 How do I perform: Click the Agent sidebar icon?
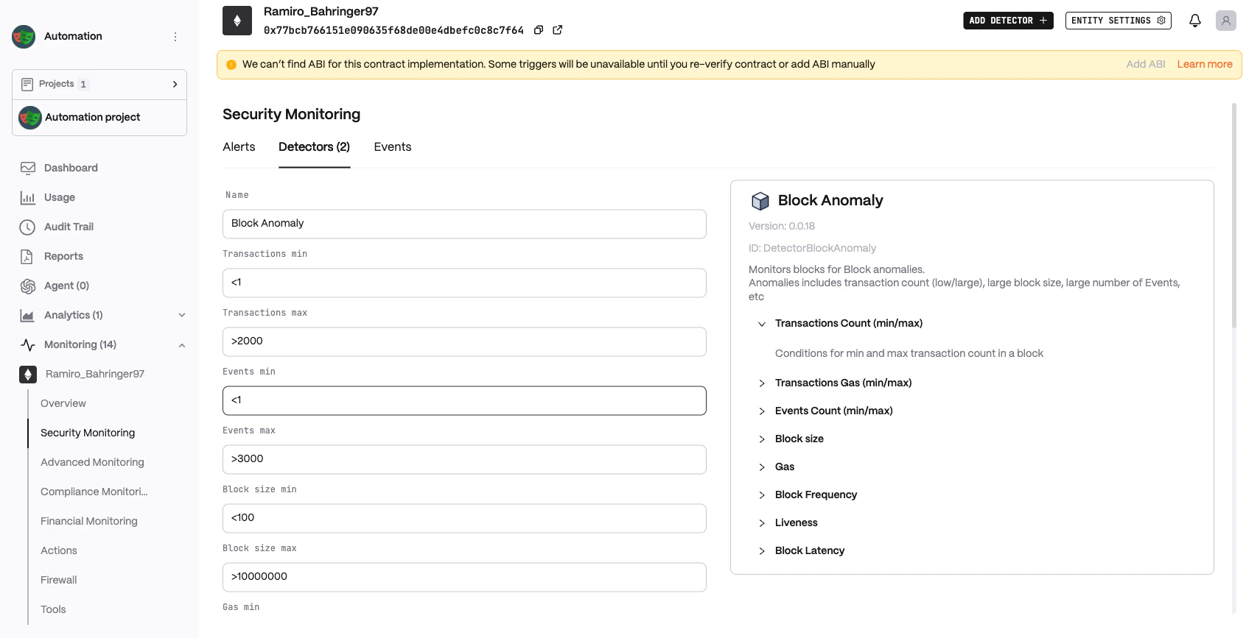pos(28,286)
